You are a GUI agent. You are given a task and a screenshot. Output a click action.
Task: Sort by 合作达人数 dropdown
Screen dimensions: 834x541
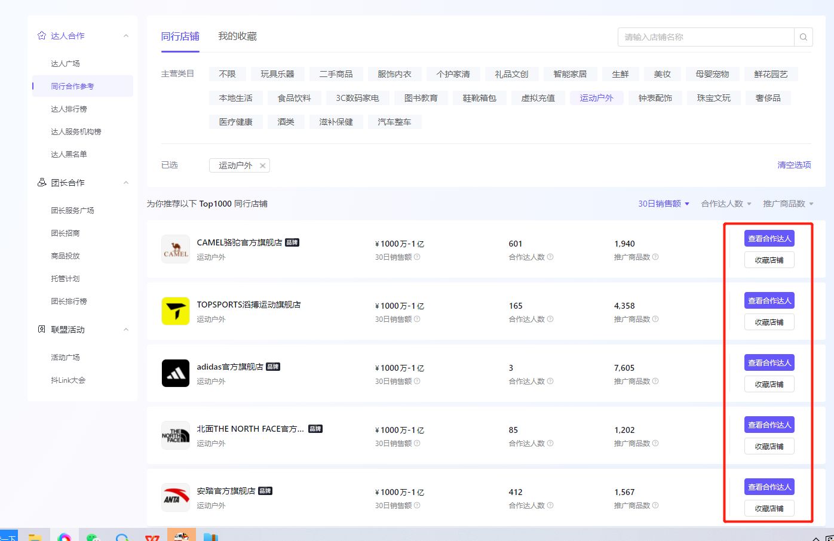click(x=726, y=204)
